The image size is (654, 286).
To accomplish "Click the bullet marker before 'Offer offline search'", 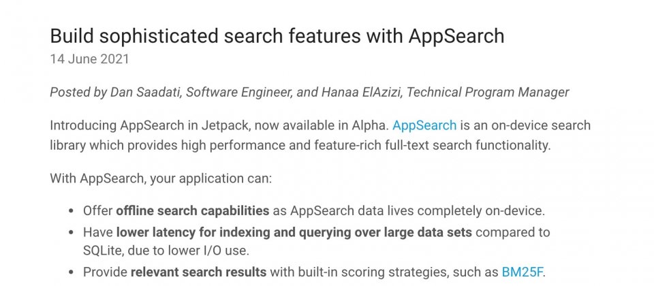I will coord(70,211).
